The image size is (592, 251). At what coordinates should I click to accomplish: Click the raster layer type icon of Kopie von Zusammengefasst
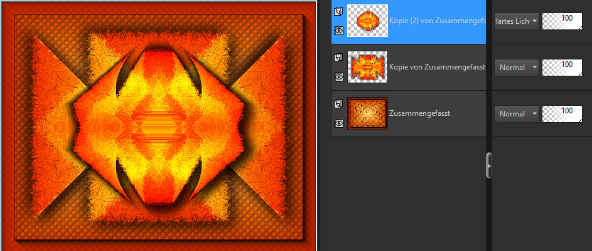pyautogui.click(x=339, y=58)
